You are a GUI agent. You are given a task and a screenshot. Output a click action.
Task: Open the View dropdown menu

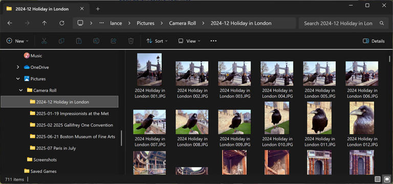(x=189, y=41)
